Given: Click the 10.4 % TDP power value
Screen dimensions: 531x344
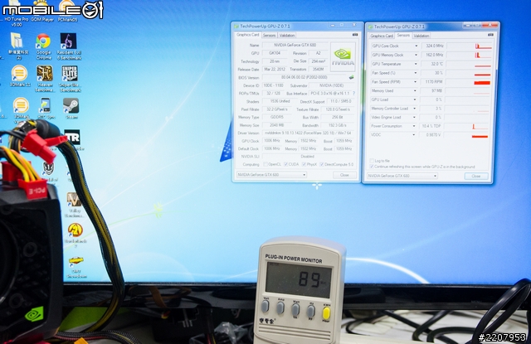Looking at the screenshot, I should (431, 126).
